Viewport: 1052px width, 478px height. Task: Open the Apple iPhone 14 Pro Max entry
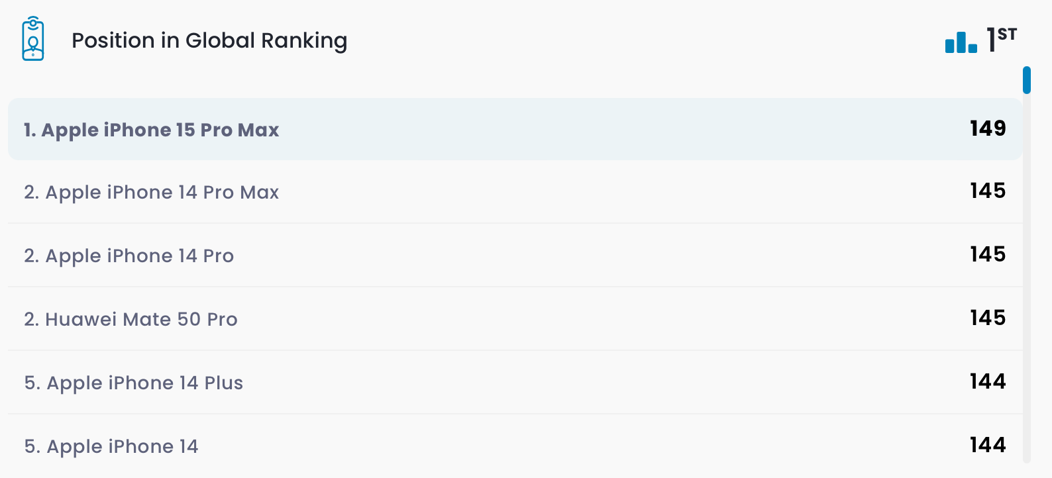pyautogui.click(x=152, y=192)
